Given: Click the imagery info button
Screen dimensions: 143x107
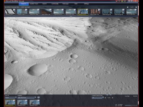Looking at the screenshot, I should (38, 98).
